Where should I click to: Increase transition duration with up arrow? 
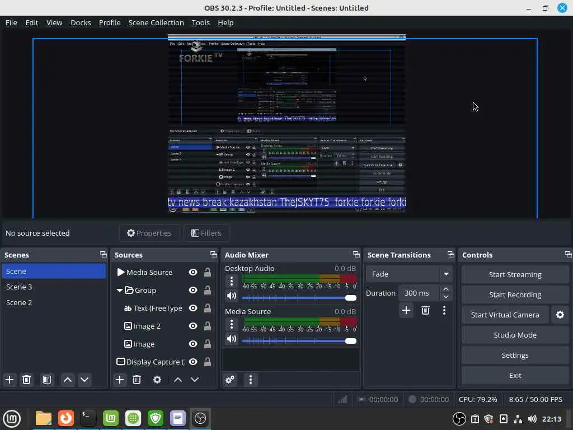click(x=446, y=289)
